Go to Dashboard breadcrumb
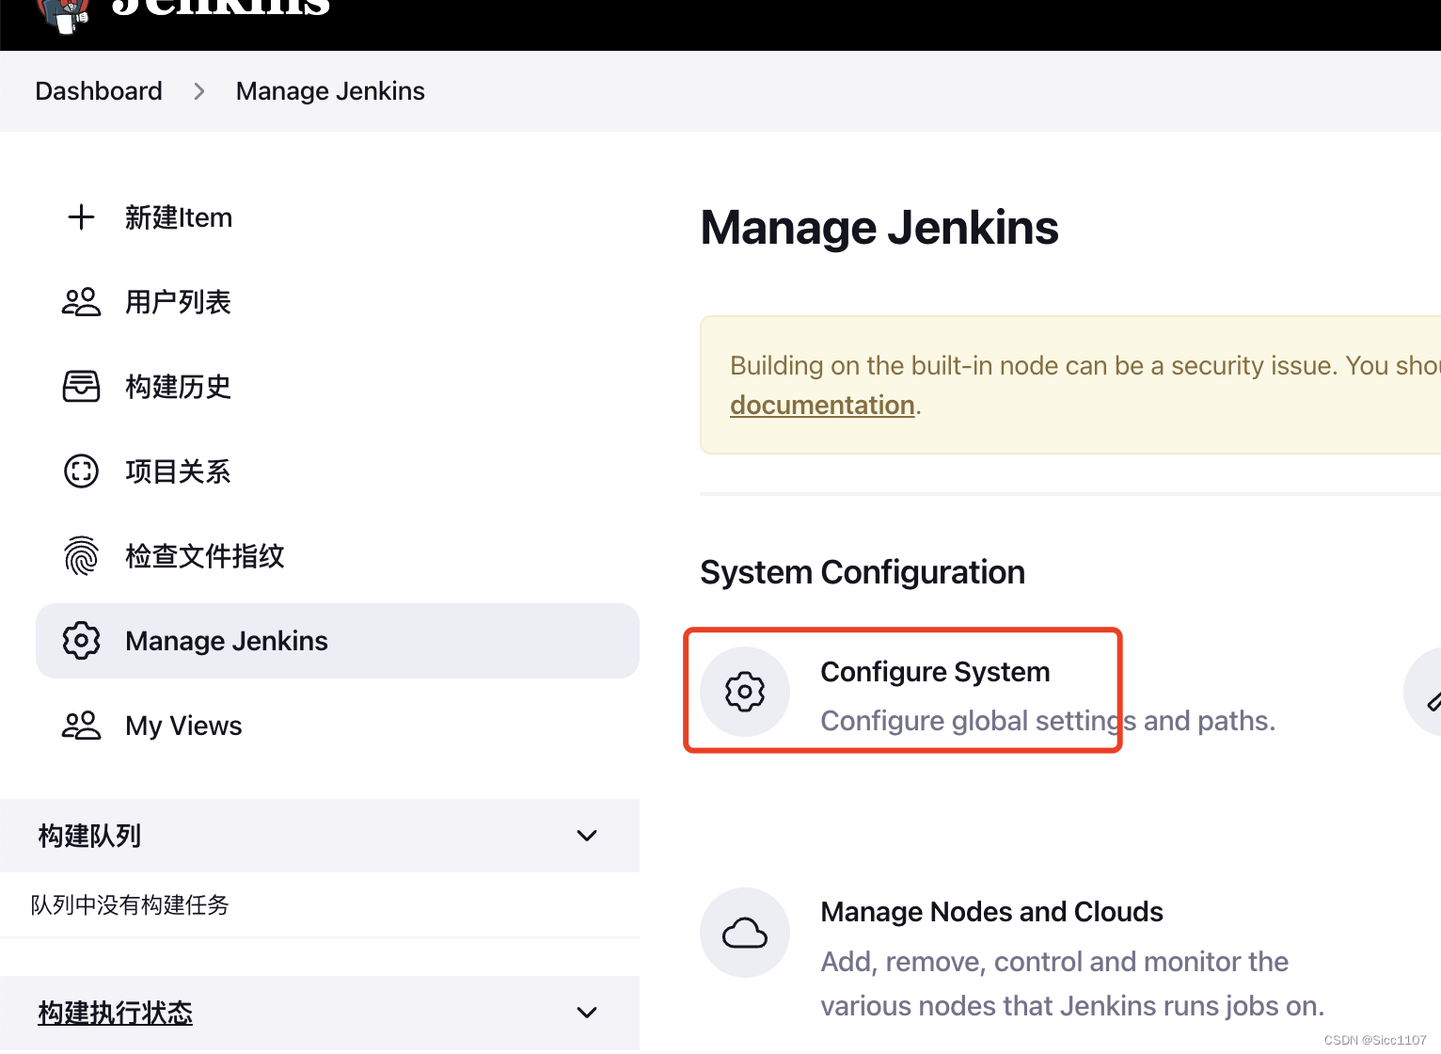This screenshot has width=1441, height=1054. point(99,91)
